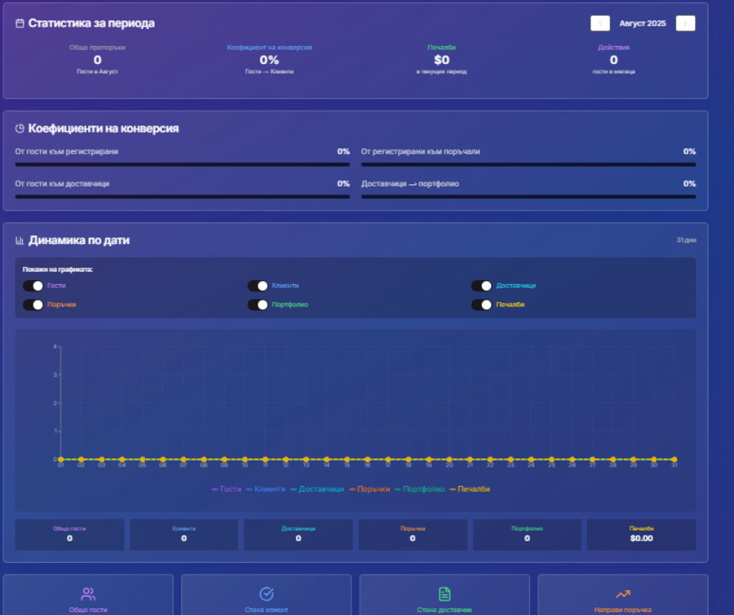Click the От регистрирани към поръчали progress bar

(529, 165)
